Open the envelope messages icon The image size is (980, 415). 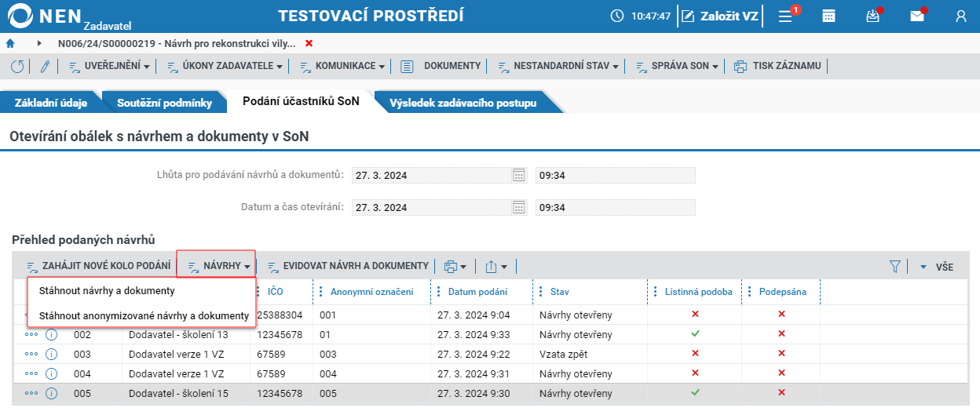tap(916, 16)
